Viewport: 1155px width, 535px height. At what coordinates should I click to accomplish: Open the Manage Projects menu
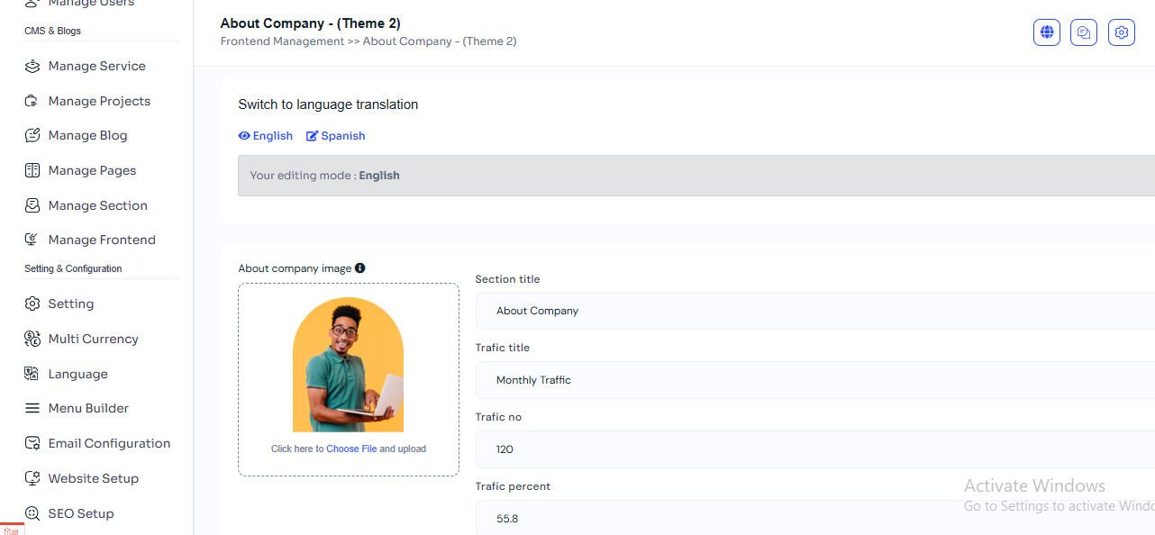pos(99,101)
